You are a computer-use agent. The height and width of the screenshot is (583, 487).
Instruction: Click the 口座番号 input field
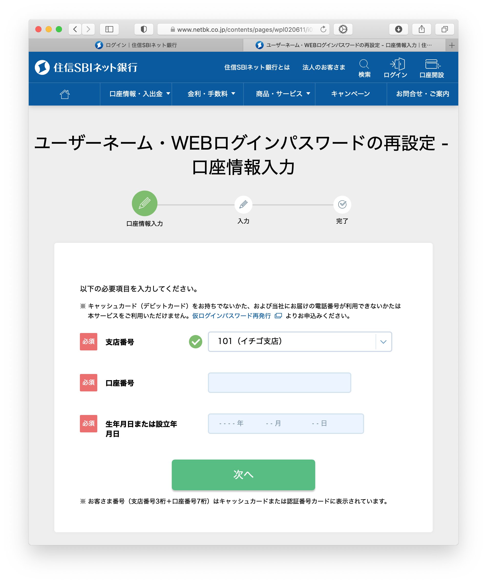pyautogui.click(x=279, y=382)
